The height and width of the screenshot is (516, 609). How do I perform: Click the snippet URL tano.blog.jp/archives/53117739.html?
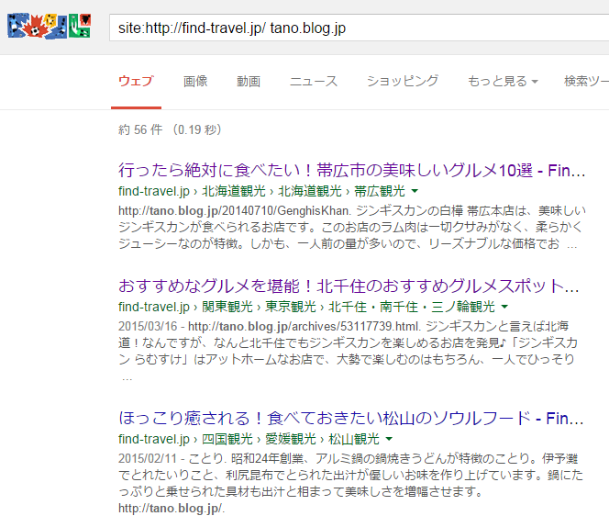304,326
